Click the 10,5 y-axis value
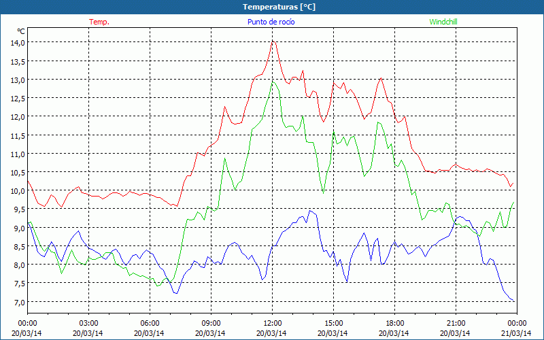 (18, 173)
